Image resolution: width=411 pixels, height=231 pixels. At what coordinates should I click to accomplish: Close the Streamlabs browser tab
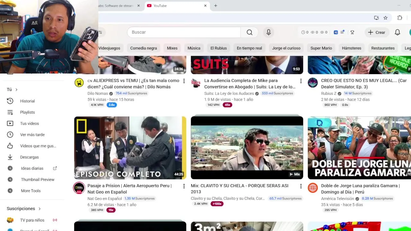pyautogui.click(x=139, y=5)
